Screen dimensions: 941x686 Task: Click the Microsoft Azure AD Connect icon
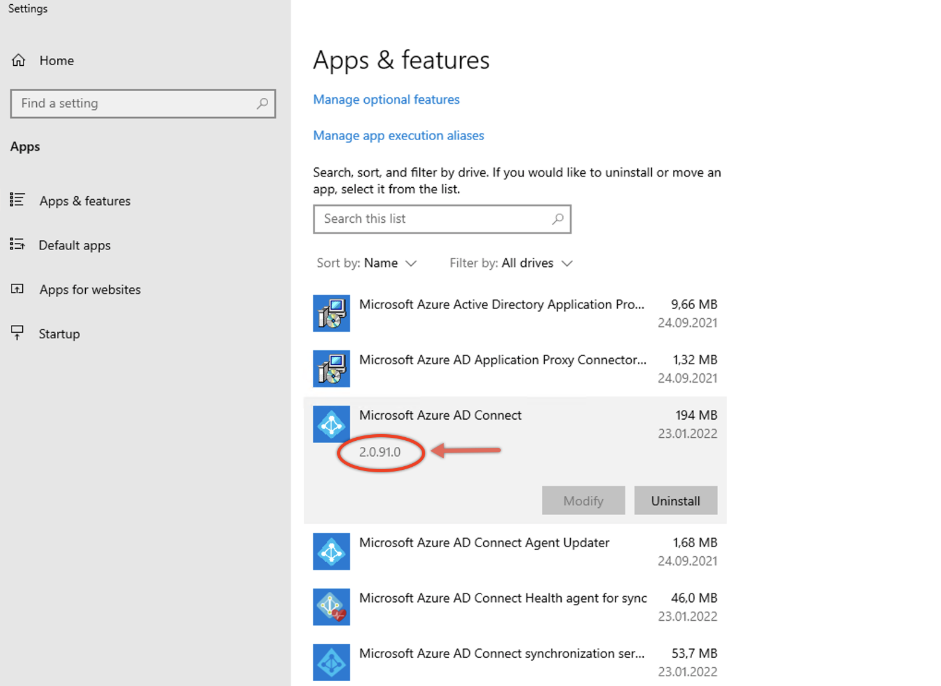331,424
